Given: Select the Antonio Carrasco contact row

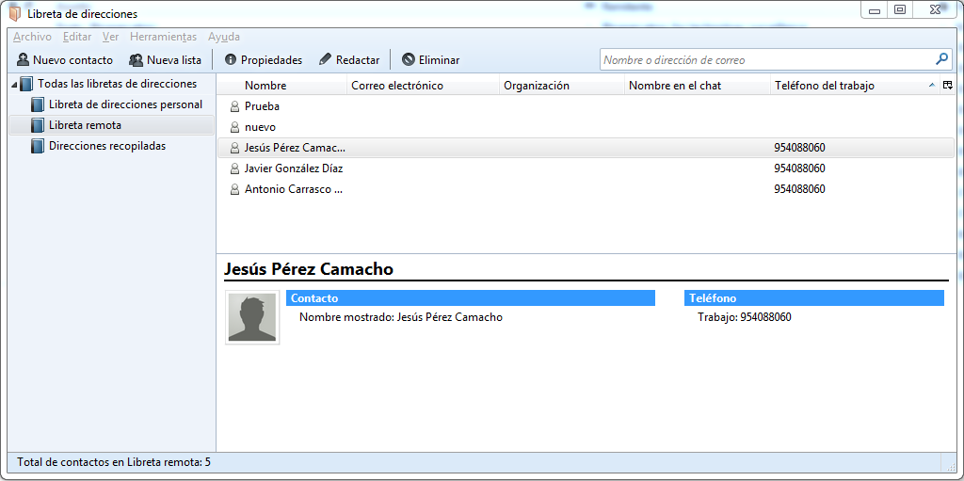Looking at the screenshot, I should [x=586, y=189].
